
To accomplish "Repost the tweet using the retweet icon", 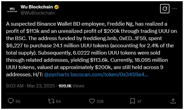I will (x=51, y=101).
